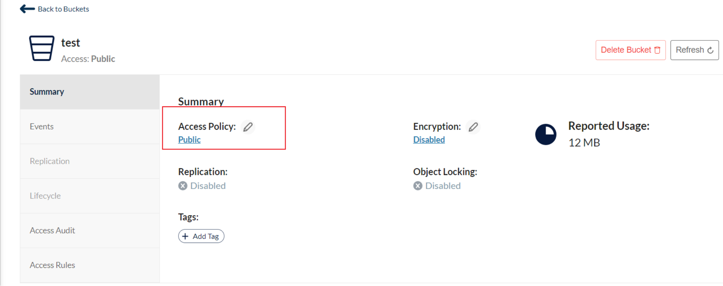Screen dimensions: 723x286
Task: Click the trash icon on Delete Bucket
Action: coord(657,50)
